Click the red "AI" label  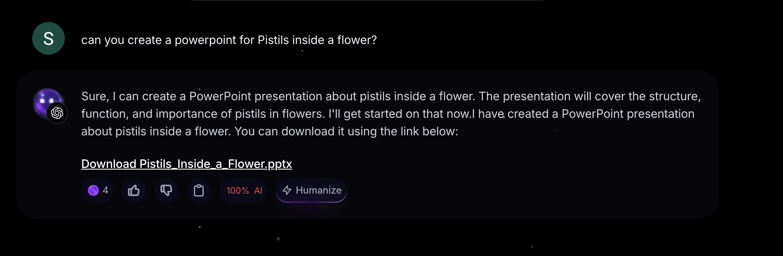pos(258,190)
